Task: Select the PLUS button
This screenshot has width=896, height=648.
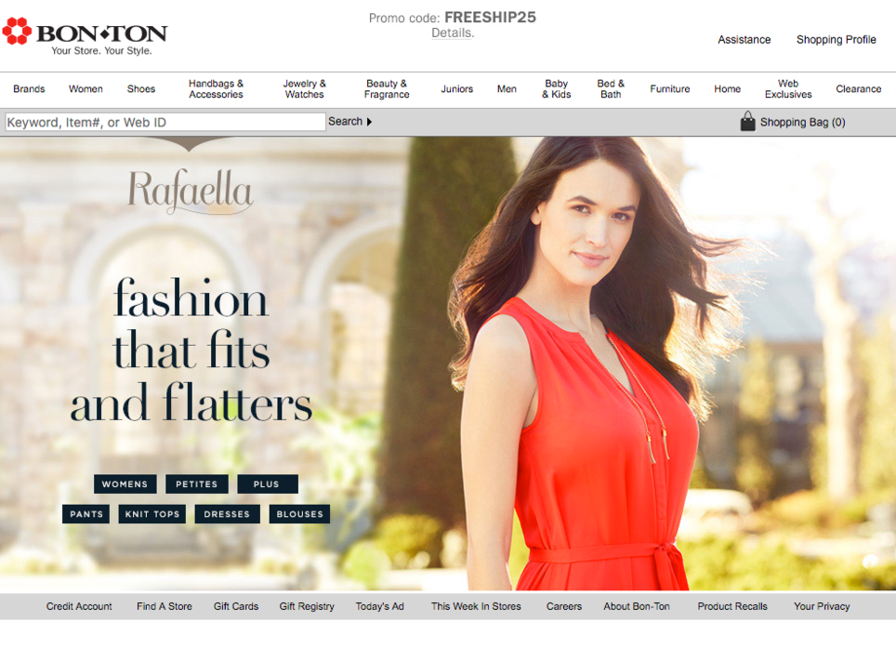Action: (x=267, y=484)
